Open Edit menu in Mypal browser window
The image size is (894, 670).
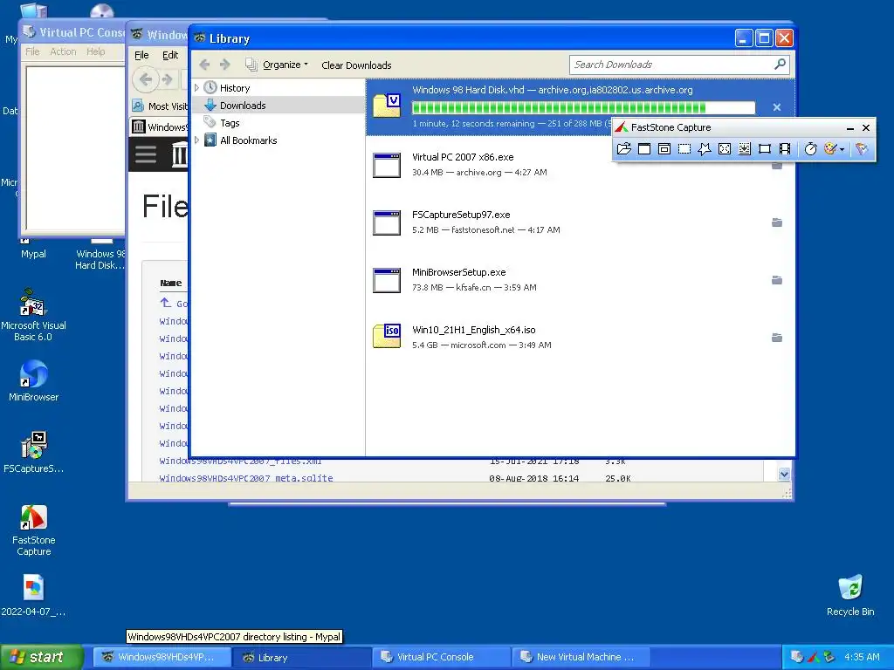[170, 55]
